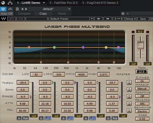Load previous preset with left arrow

point(99,19)
